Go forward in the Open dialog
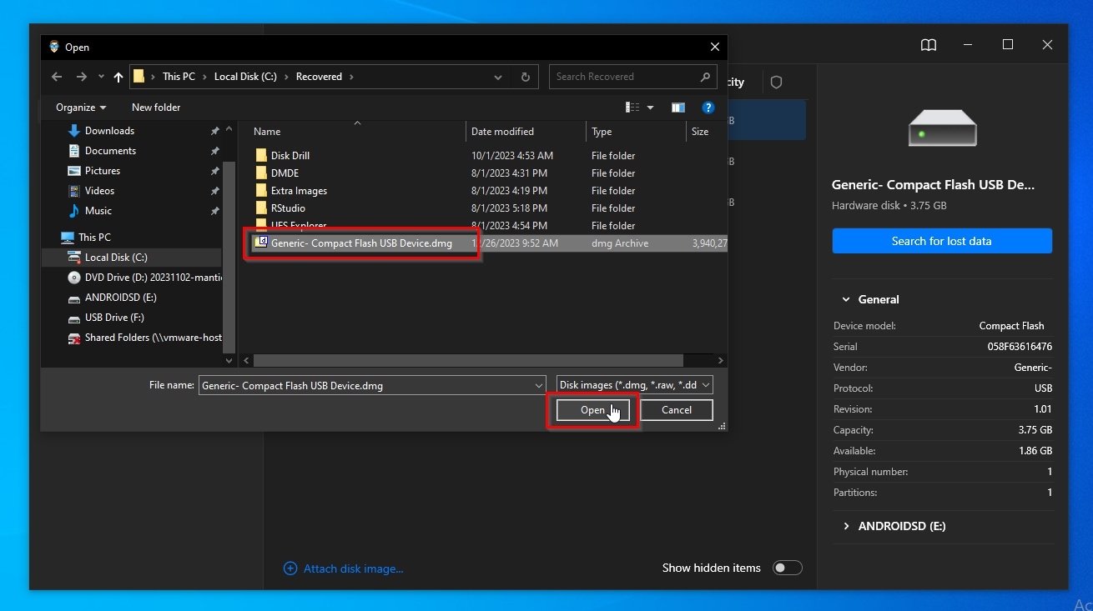Image resolution: width=1093 pixels, height=611 pixels. tap(81, 77)
